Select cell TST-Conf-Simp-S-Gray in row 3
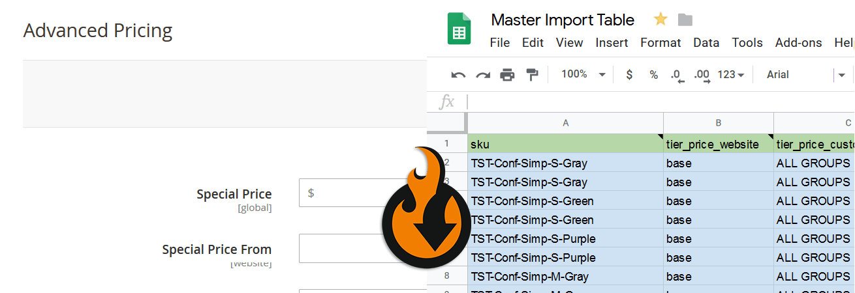The width and height of the screenshot is (855, 293). tap(566, 182)
